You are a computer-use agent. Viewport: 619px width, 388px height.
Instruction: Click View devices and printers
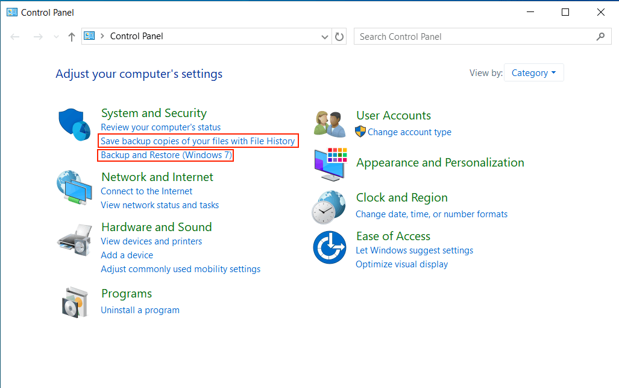click(x=151, y=241)
